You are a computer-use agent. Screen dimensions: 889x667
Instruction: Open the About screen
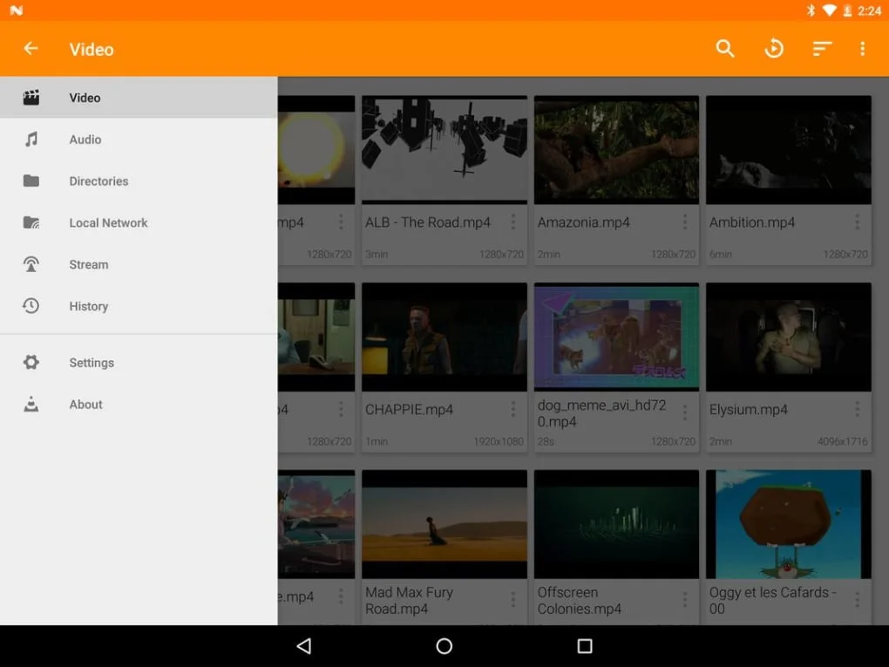pyautogui.click(x=85, y=404)
